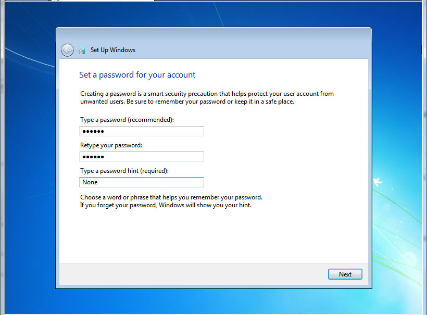Screen dimensions: 427x315
Task: Click the Retype your password field
Action: (141, 156)
